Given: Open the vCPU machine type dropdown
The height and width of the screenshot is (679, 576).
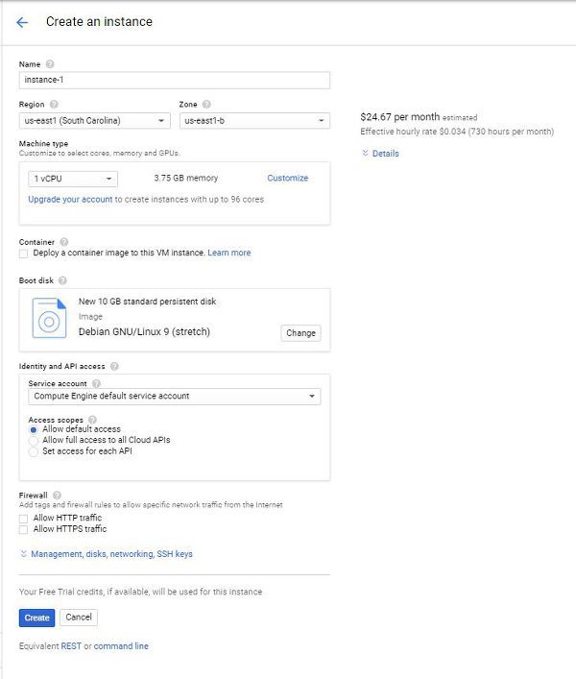Looking at the screenshot, I should [x=73, y=179].
